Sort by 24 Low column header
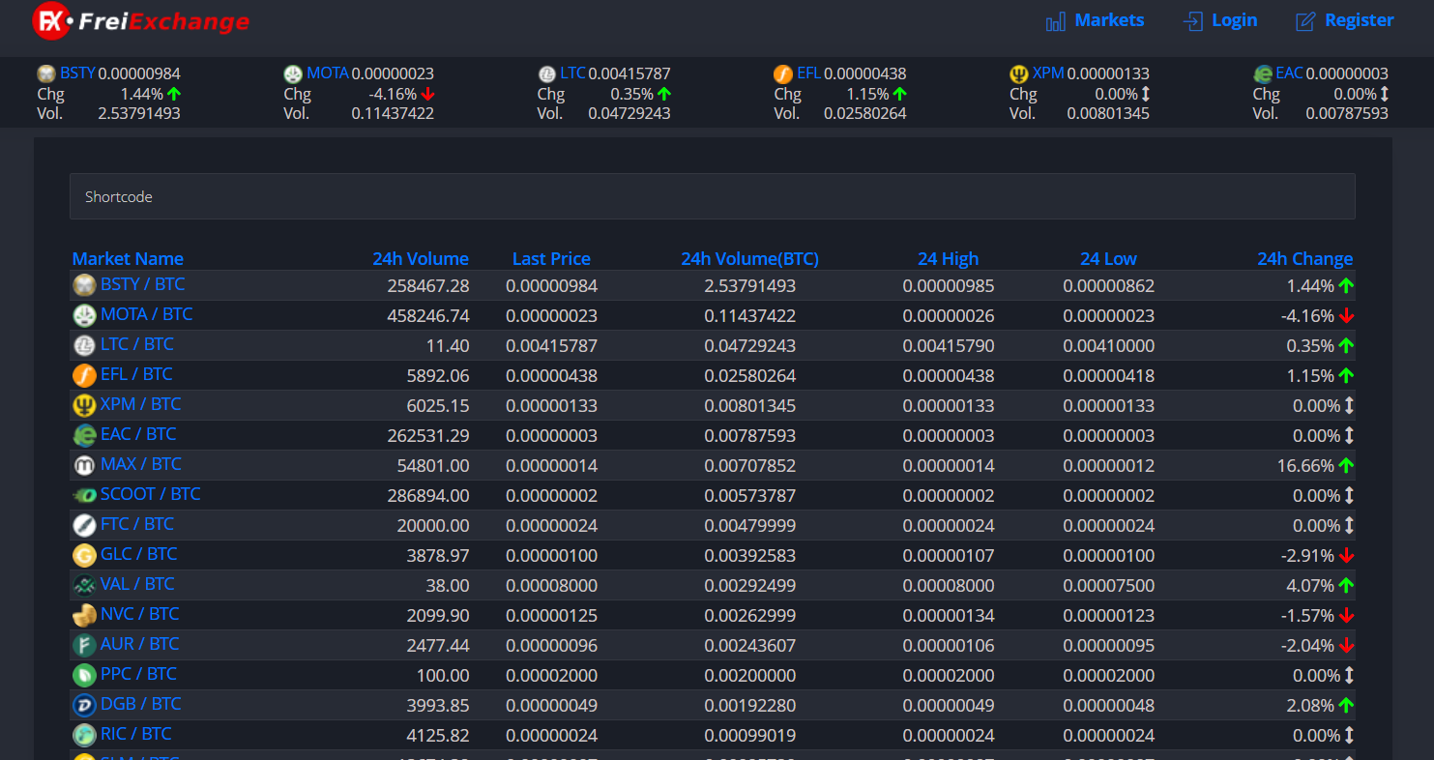Image resolution: width=1434 pixels, height=760 pixels. [1108, 258]
